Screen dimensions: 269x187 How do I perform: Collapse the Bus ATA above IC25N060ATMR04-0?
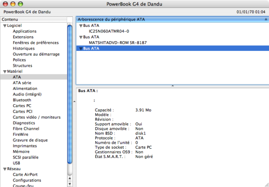pyautogui.click(x=81, y=26)
